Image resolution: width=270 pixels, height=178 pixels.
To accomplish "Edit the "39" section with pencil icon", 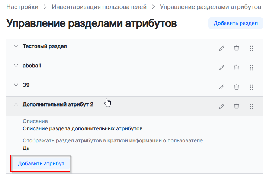I will pos(222,87).
